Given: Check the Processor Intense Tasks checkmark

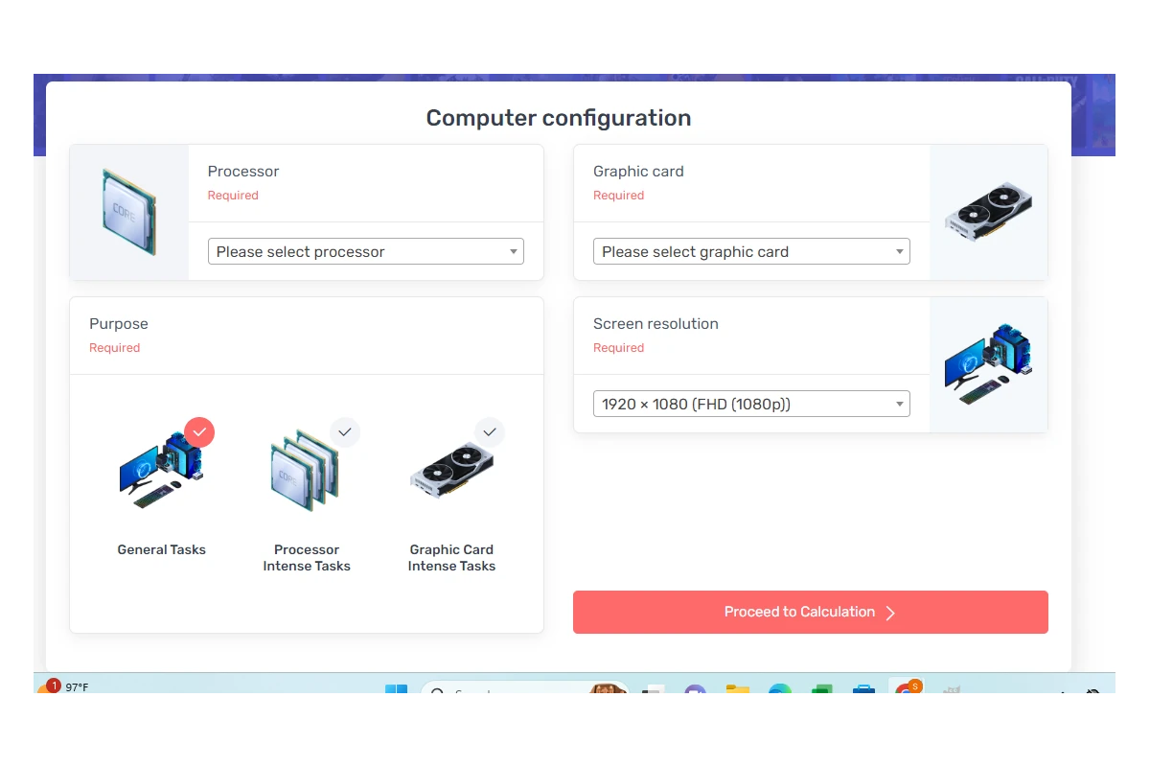Looking at the screenshot, I should click(345, 432).
